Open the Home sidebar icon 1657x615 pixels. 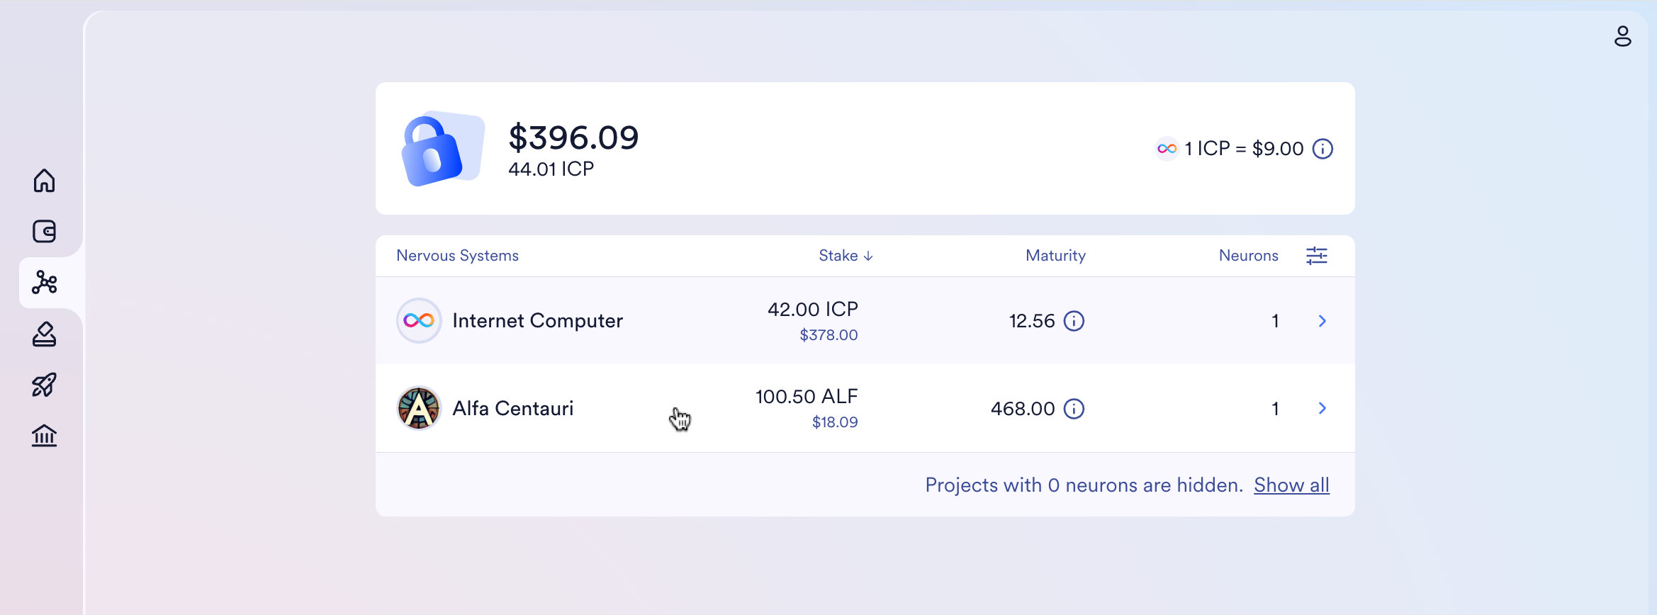[x=44, y=181]
